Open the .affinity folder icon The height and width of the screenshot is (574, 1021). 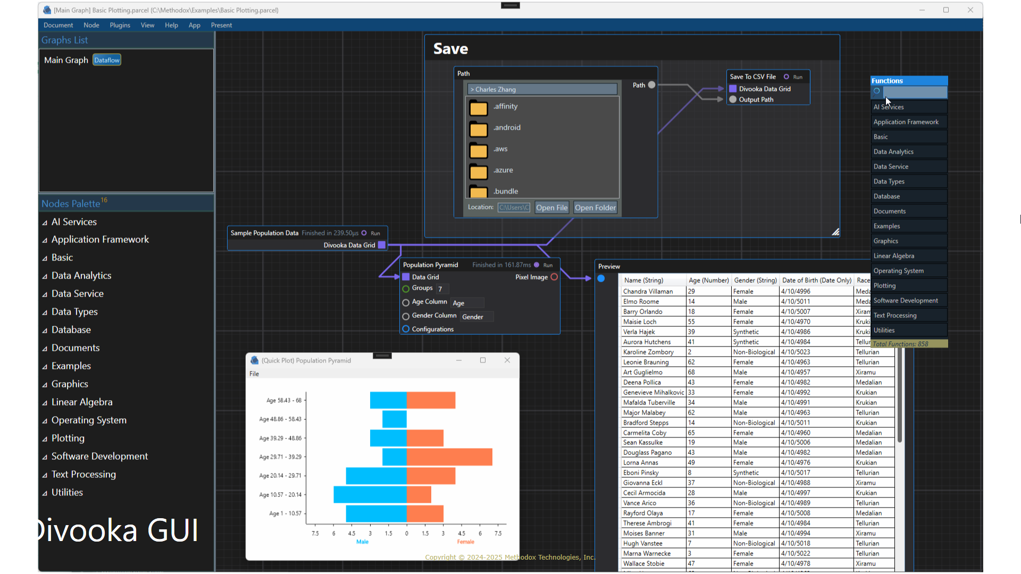(479, 108)
